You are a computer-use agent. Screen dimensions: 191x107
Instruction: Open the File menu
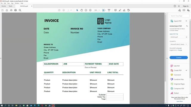click(1, 3)
